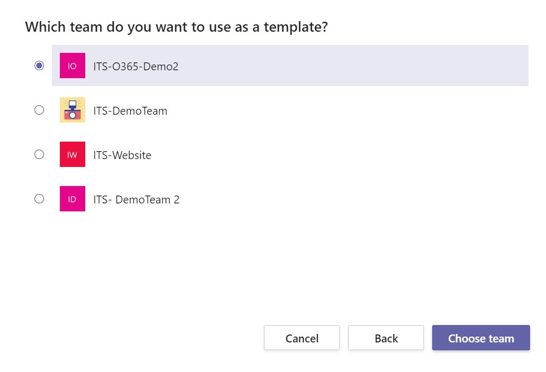Screen dimensions: 546x372
Task: Choose the ITS-Website radio button
Action: (x=39, y=155)
